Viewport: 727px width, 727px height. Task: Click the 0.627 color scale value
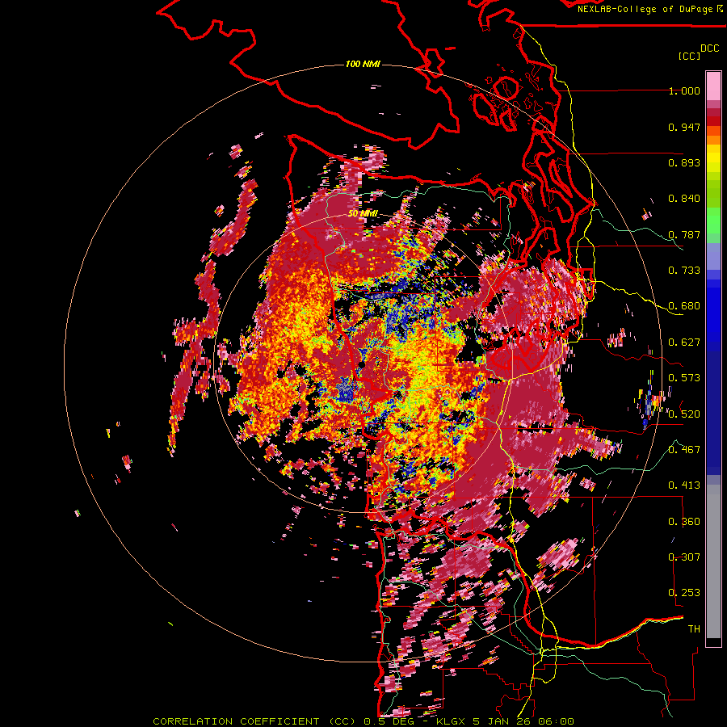coord(684,342)
